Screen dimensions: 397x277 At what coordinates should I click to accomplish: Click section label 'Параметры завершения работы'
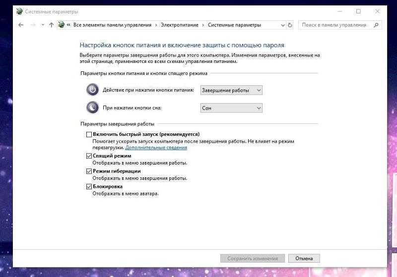pyautogui.click(x=117, y=124)
